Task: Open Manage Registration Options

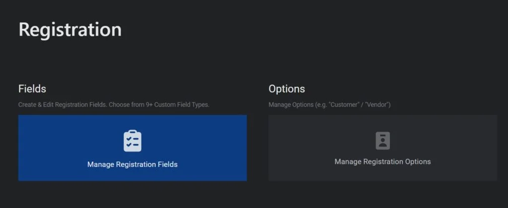Action: tap(382, 148)
